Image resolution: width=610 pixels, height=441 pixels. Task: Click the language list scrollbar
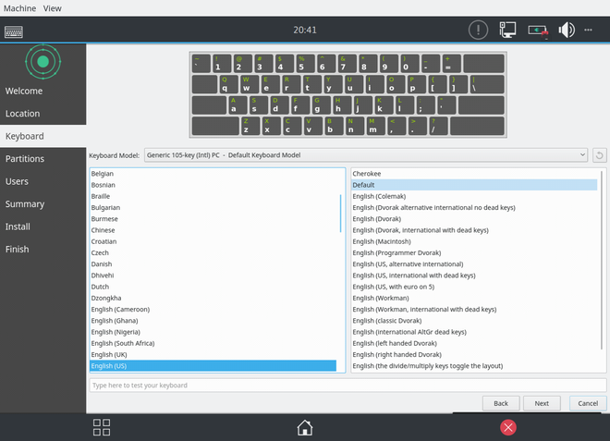click(x=341, y=213)
